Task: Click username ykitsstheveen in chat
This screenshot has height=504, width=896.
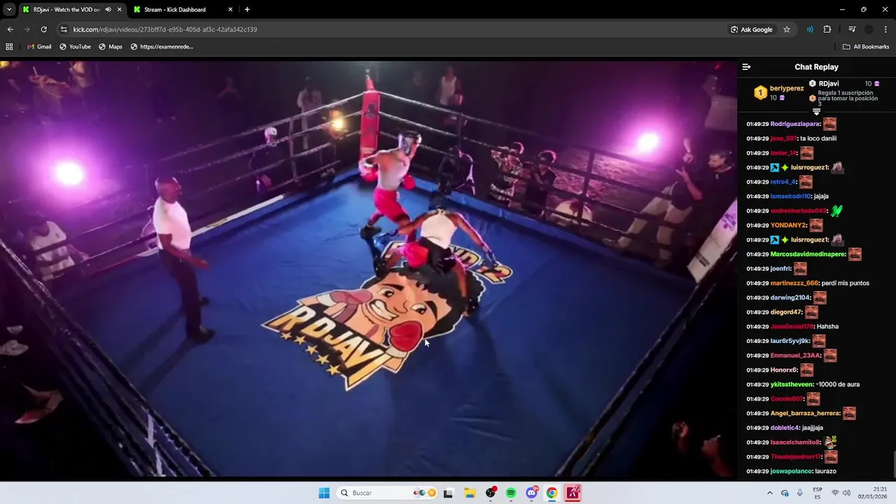Action: pos(792,384)
